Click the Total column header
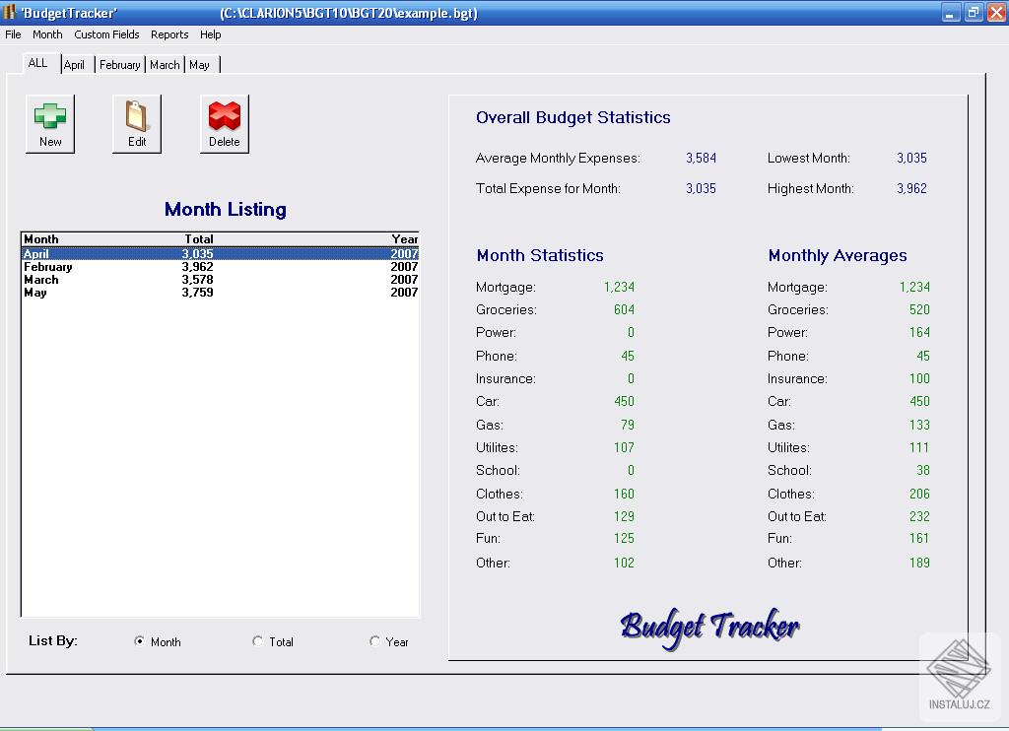The image size is (1009, 731). pyautogui.click(x=199, y=239)
